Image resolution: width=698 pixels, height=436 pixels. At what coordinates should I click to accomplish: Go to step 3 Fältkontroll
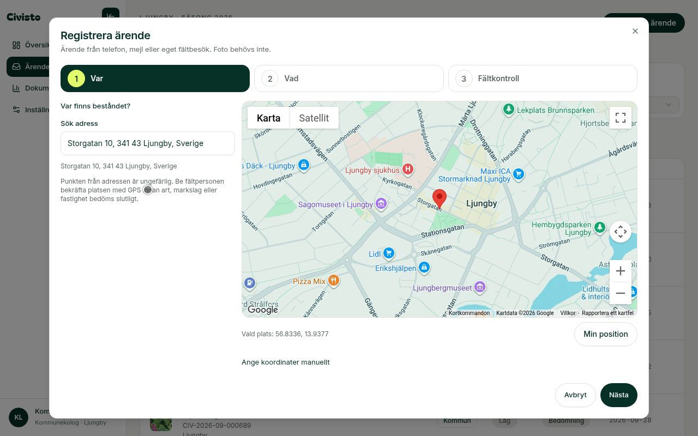tap(543, 78)
